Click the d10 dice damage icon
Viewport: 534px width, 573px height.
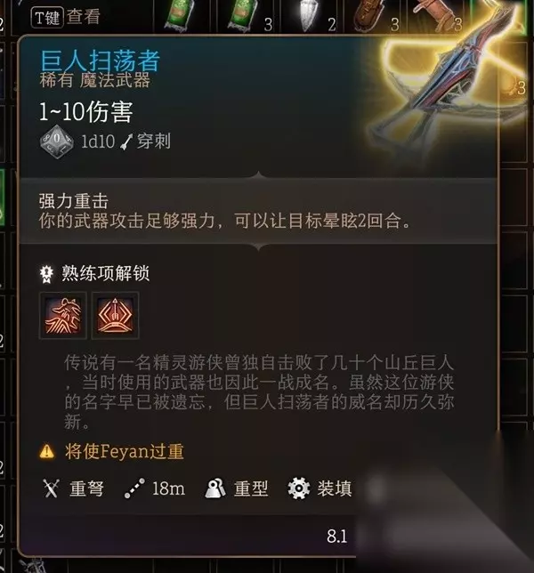tap(57, 141)
